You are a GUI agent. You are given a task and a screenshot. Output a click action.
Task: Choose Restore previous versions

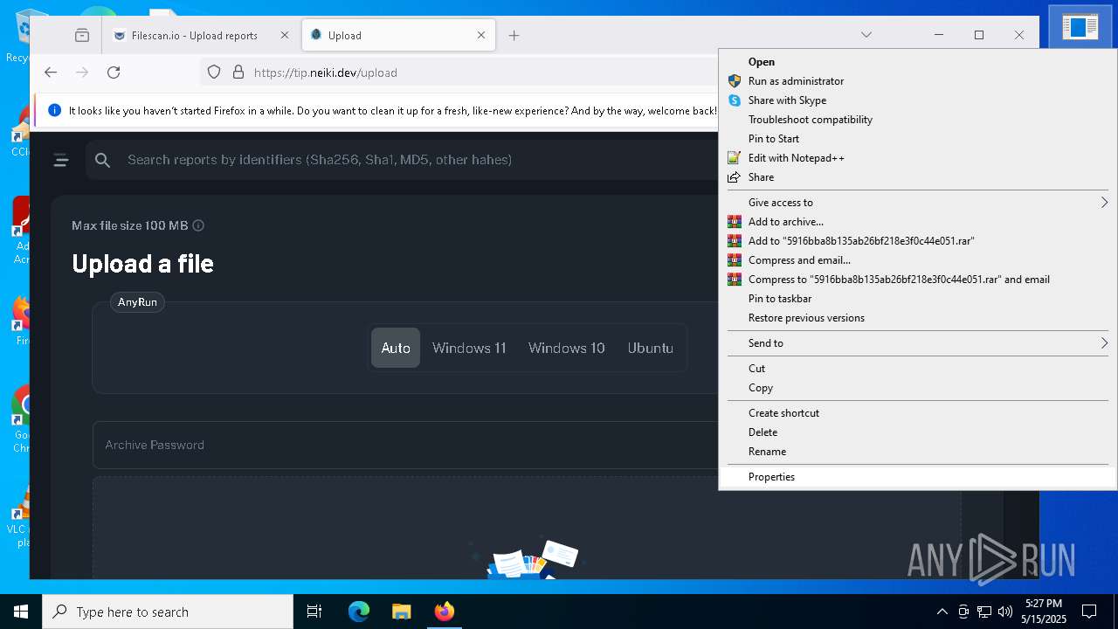tap(917, 318)
